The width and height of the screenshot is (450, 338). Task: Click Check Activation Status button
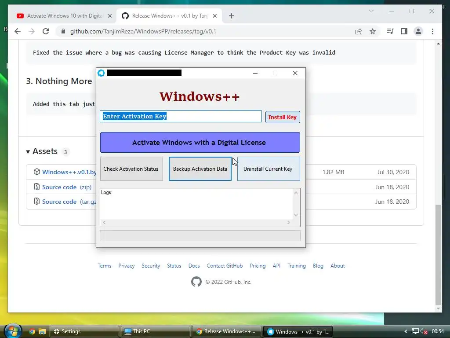(131, 169)
